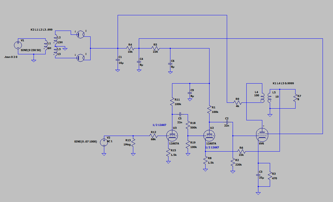Click the L4 transformer primary inductor
Viewport: 333px width, 202px height.
pos(262,97)
